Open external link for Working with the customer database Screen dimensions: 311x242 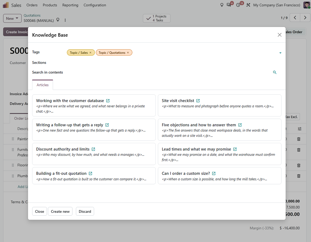[108, 101]
